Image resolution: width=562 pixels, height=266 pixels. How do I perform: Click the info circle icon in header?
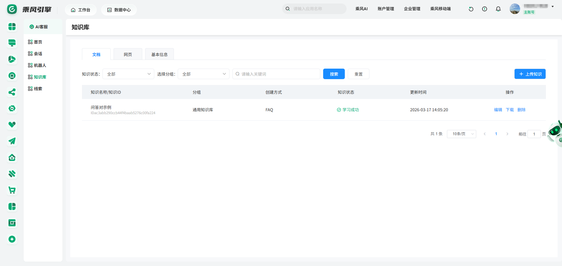[x=484, y=9]
